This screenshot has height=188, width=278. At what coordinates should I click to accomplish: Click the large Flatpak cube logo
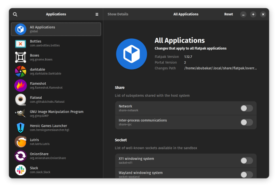coord(132,54)
